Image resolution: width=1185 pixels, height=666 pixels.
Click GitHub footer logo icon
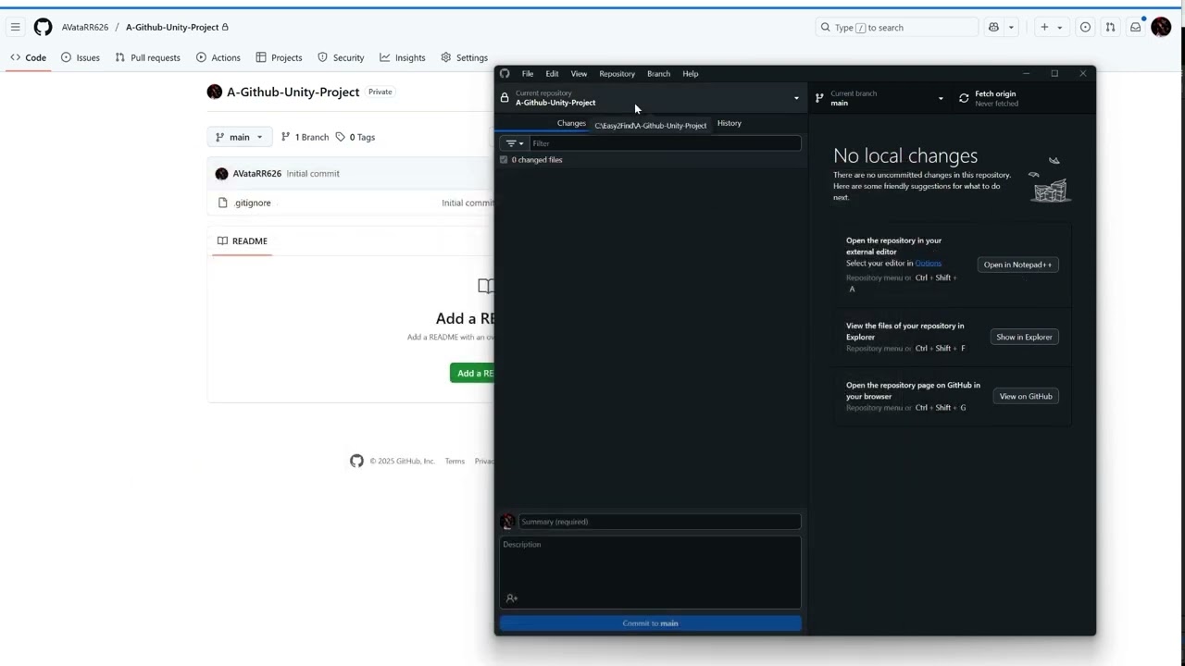tap(356, 461)
